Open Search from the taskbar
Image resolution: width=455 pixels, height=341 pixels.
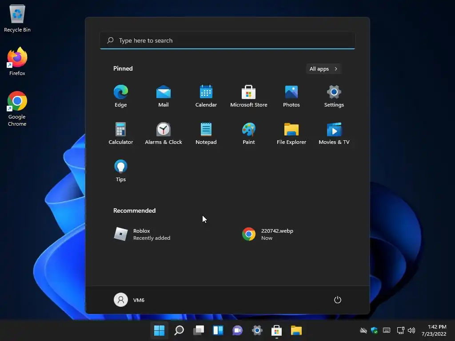click(179, 330)
